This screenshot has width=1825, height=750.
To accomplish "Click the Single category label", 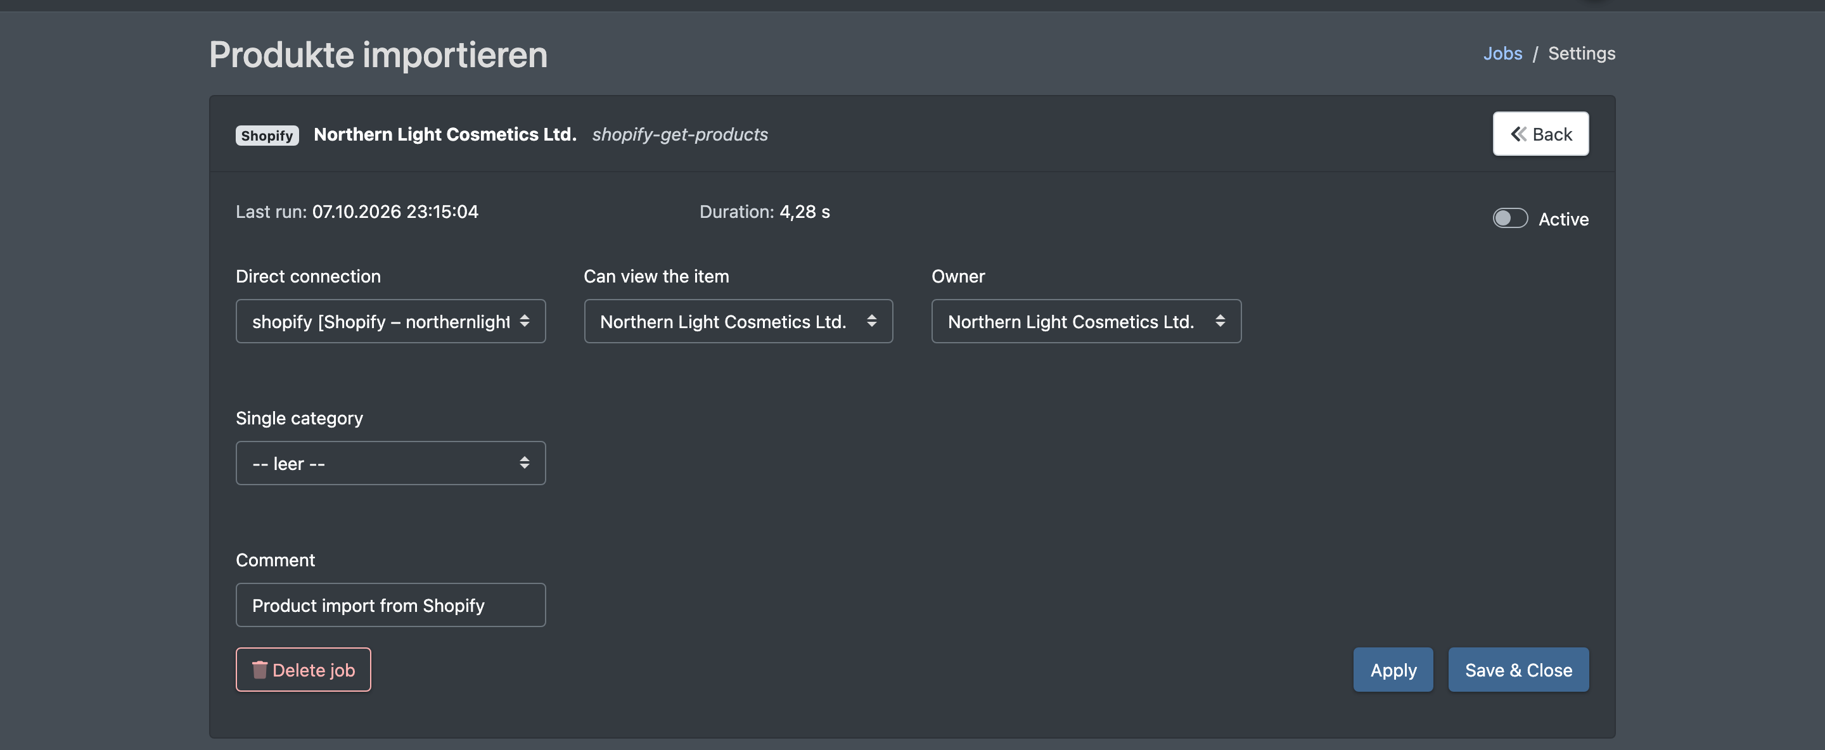I will click(x=299, y=418).
